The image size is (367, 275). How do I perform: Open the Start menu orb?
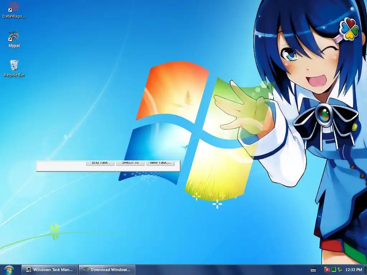pyautogui.click(x=9, y=270)
